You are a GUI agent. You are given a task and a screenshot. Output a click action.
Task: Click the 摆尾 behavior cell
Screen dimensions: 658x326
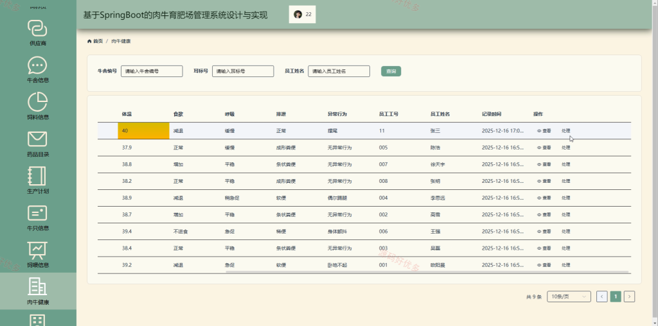(x=332, y=131)
